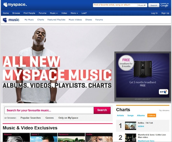The image size is (172, 142).
Task: Open the Music search category selector
Action: (x=142, y=5)
